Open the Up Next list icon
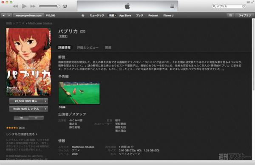 tap(172, 6)
